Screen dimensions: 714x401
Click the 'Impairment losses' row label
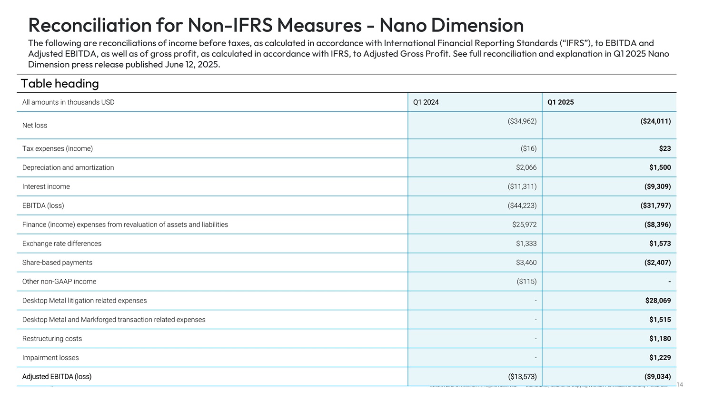tap(50, 358)
